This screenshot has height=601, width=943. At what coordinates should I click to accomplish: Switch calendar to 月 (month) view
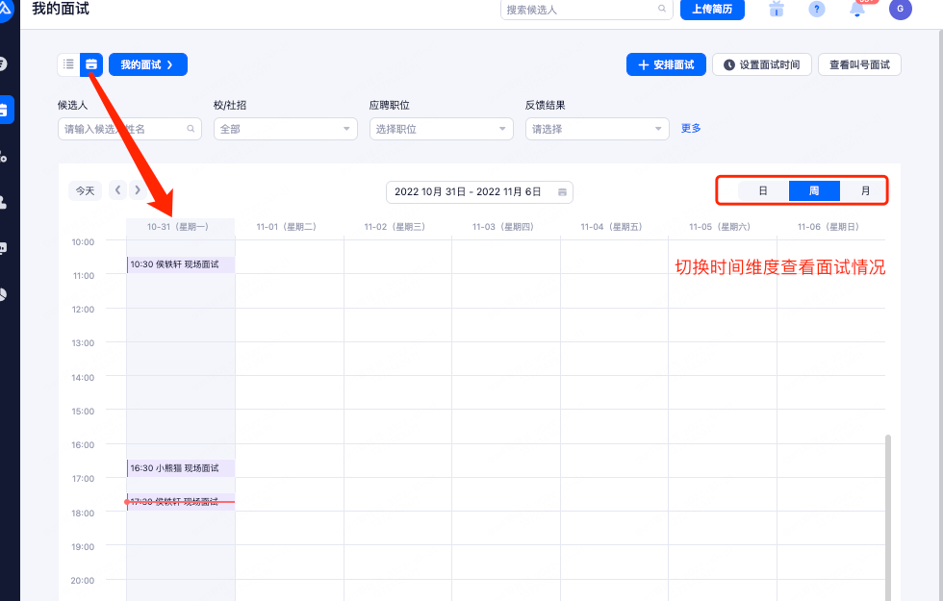click(x=865, y=190)
